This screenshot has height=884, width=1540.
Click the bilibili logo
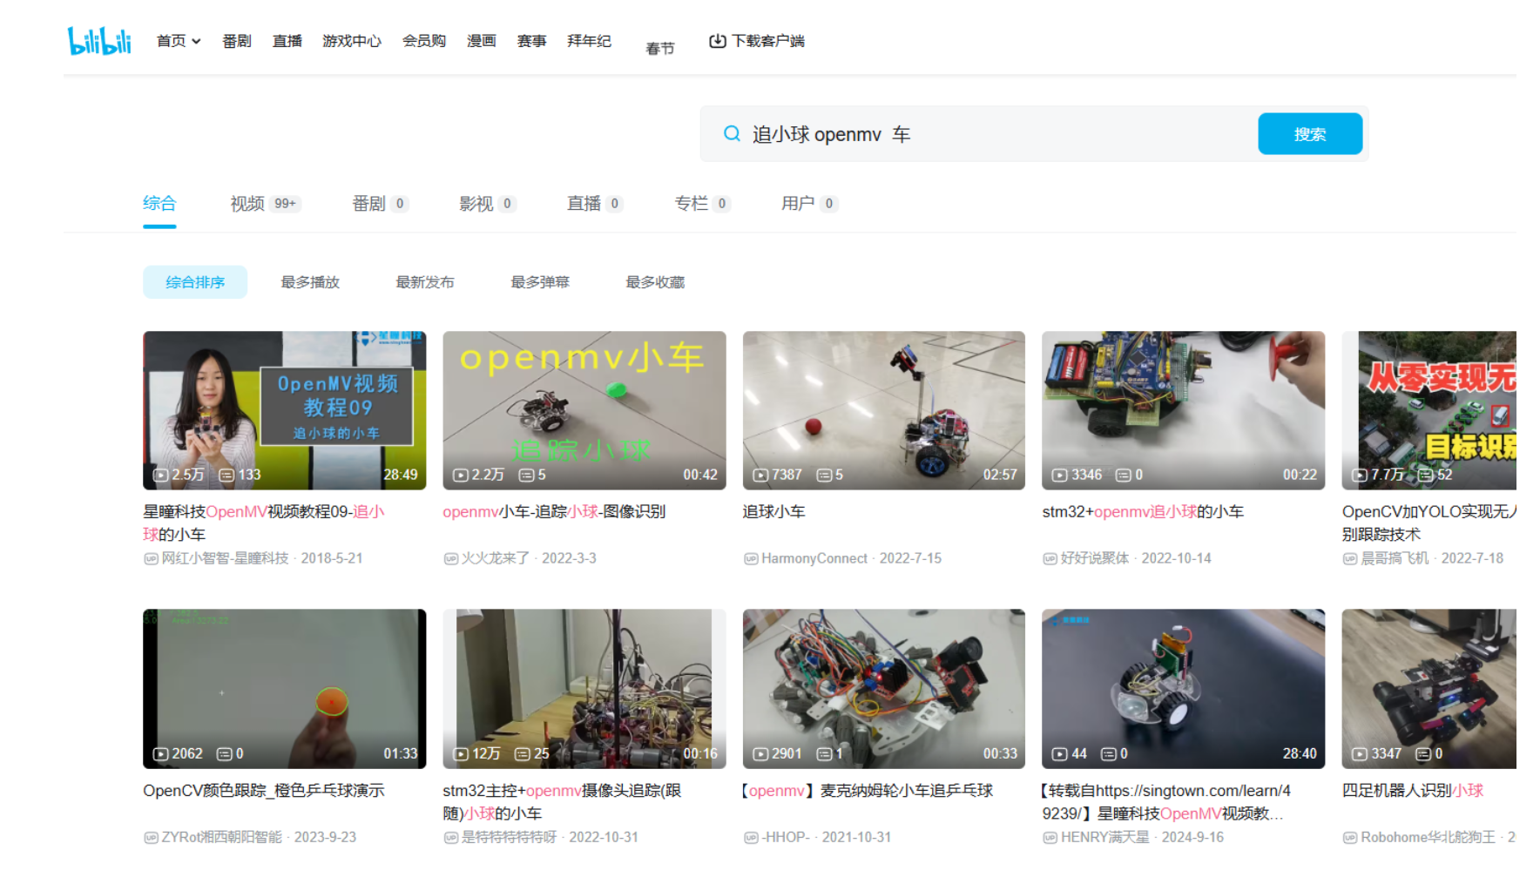coord(98,39)
